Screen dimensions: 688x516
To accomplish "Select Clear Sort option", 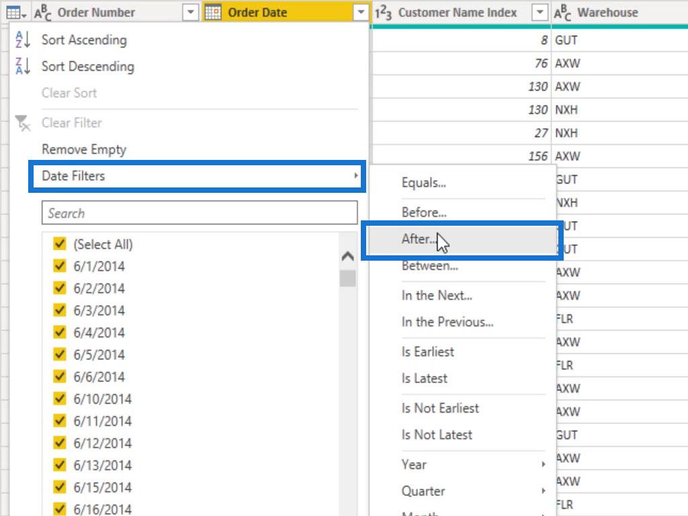I will point(69,93).
